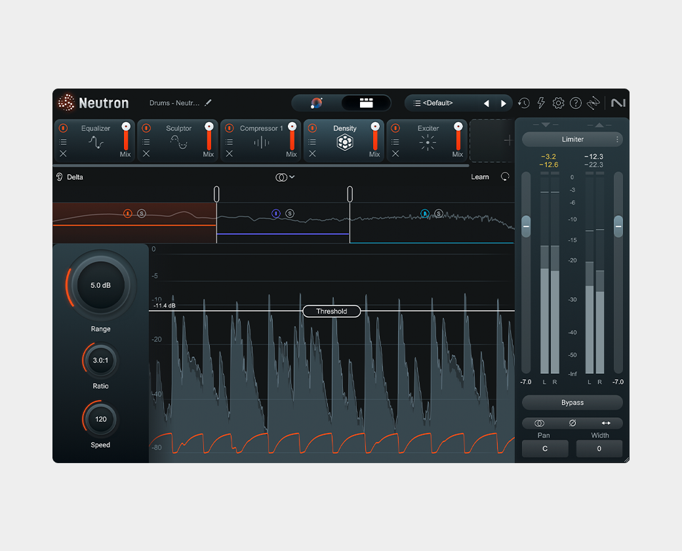Image resolution: width=682 pixels, height=551 pixels.
Task: Click the Range knob showing 5.0 dB
Action: pos(100,285)
